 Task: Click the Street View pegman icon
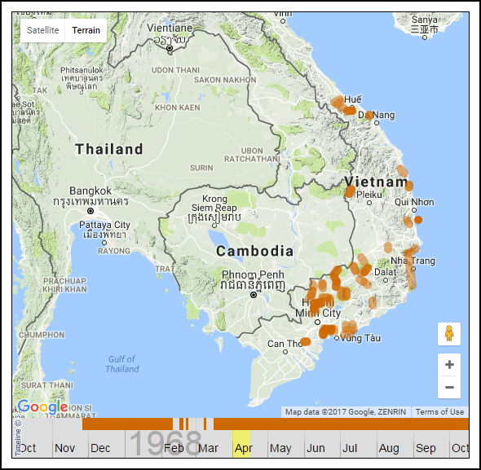coord(449,334)
